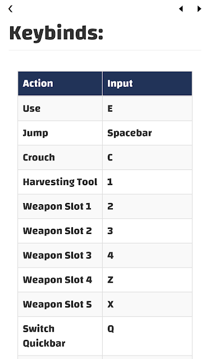This screenshot has height=359, width=210.
Task: Open next page with right triangle arrow
Action: point(199,9)
